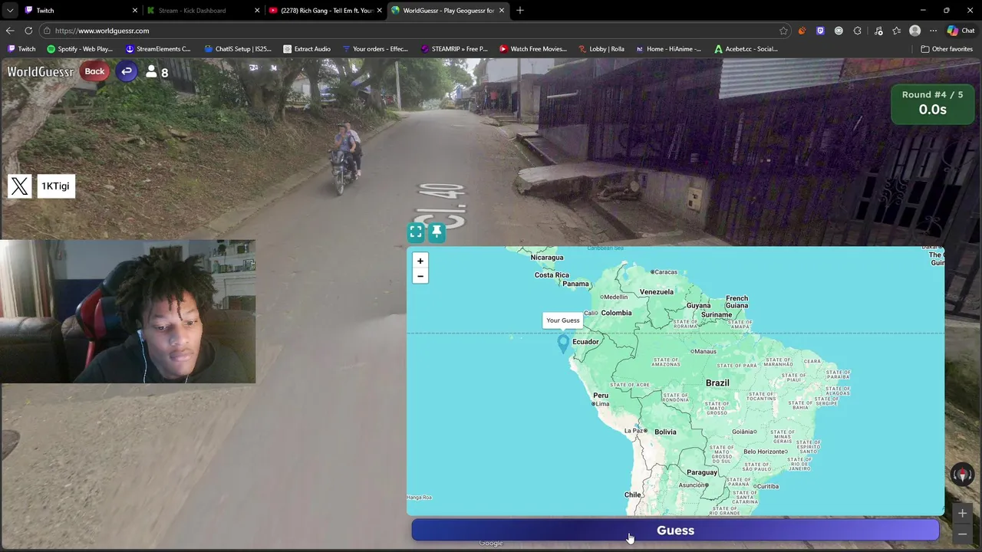The image size is (982, 552).
Task: Click the Colombia label on map
Action: [616, 313]
